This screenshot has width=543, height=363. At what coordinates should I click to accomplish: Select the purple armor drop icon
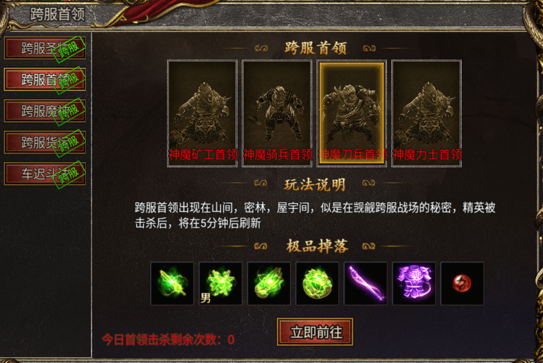point(414,284)
